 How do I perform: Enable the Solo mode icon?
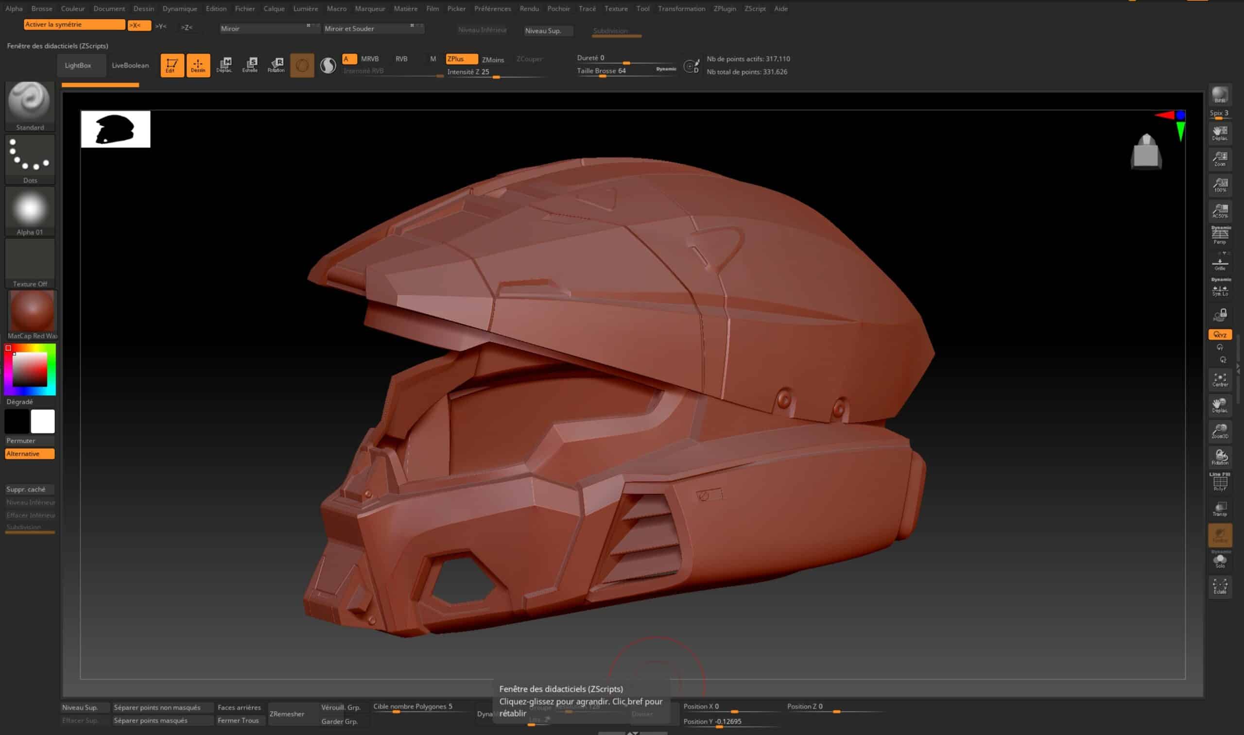click(1219, 561)
